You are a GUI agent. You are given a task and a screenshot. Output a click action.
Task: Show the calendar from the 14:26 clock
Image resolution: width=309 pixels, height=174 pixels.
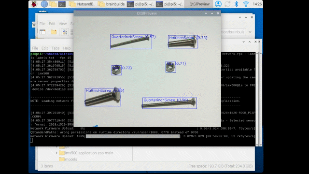pos(257,4)
